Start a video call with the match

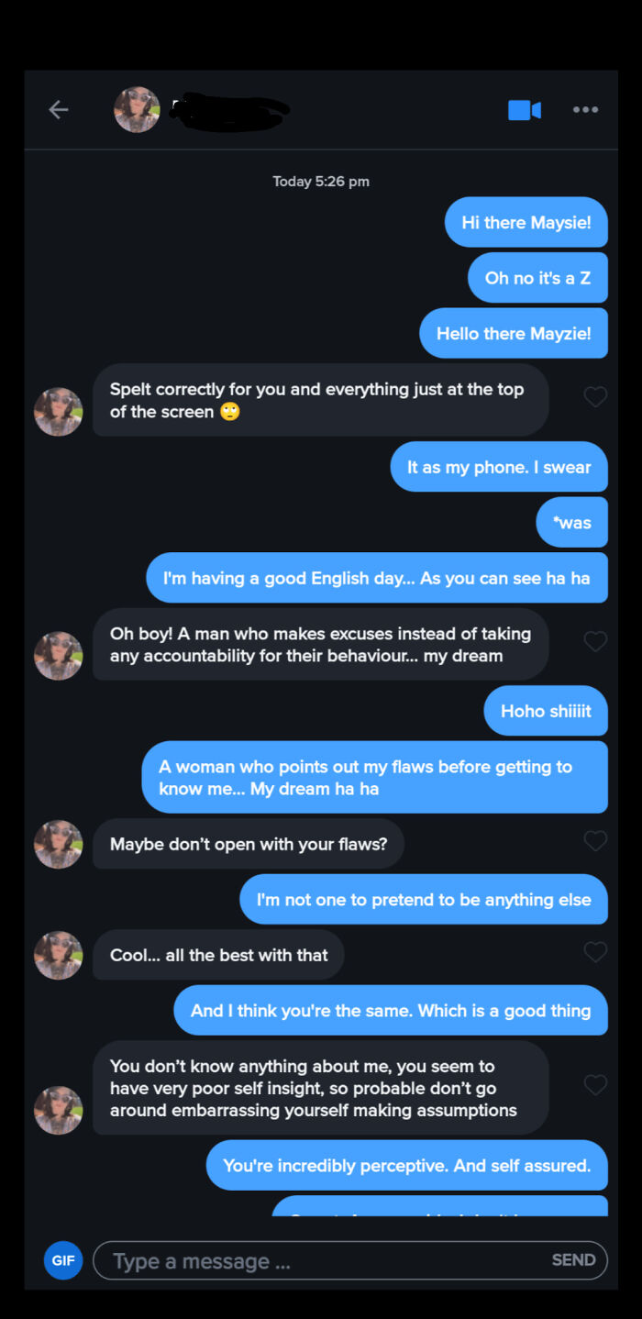tap(525, 109)
